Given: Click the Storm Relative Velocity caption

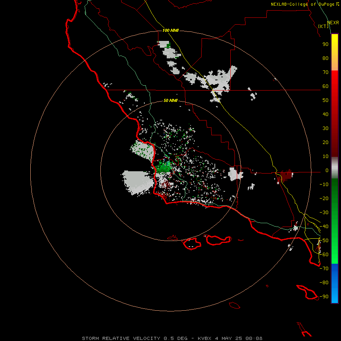Looking at the screenshot, I should click(x=172, y=338).
